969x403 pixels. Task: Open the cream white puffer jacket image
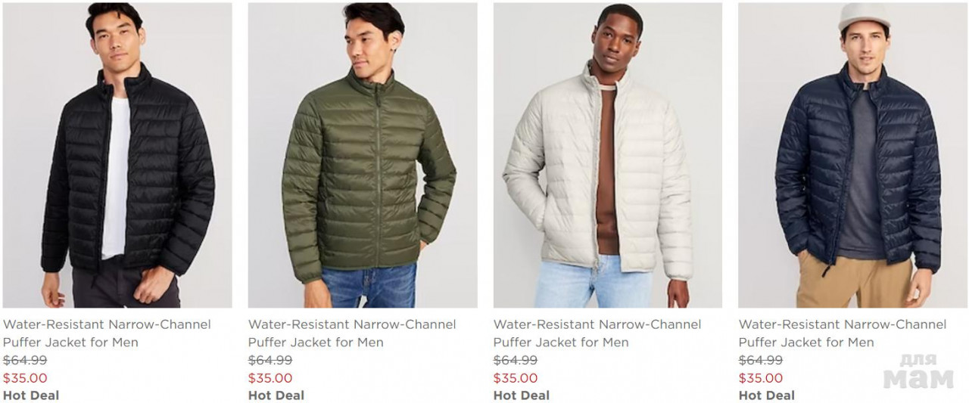click(x=608, y=155)
